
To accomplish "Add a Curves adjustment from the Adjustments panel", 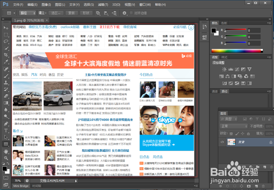I will (237, 69).
